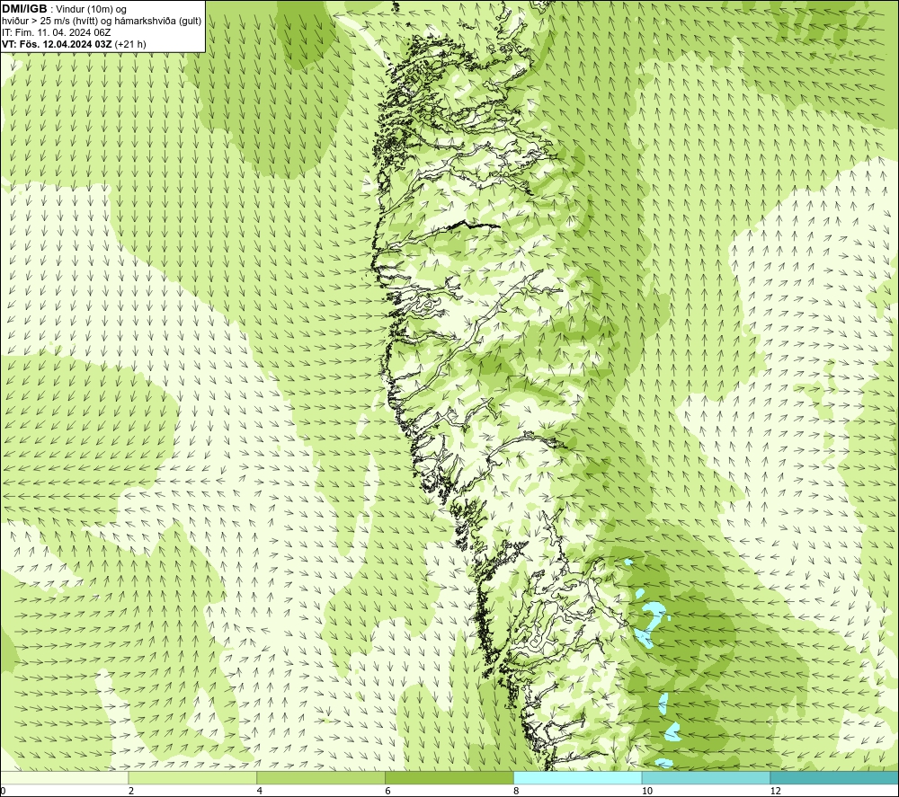The width and height of the screenshot is (899, 797).
Task: Click the 8–10 m/s light cyan segment
Action: (578, 777)
